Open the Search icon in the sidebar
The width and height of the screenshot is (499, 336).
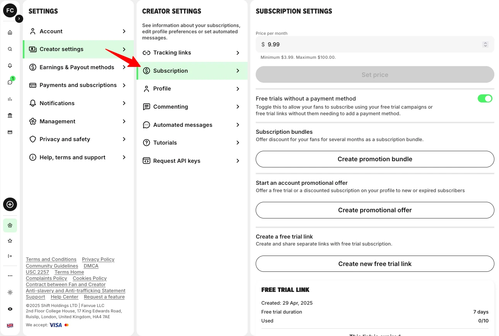10,49
